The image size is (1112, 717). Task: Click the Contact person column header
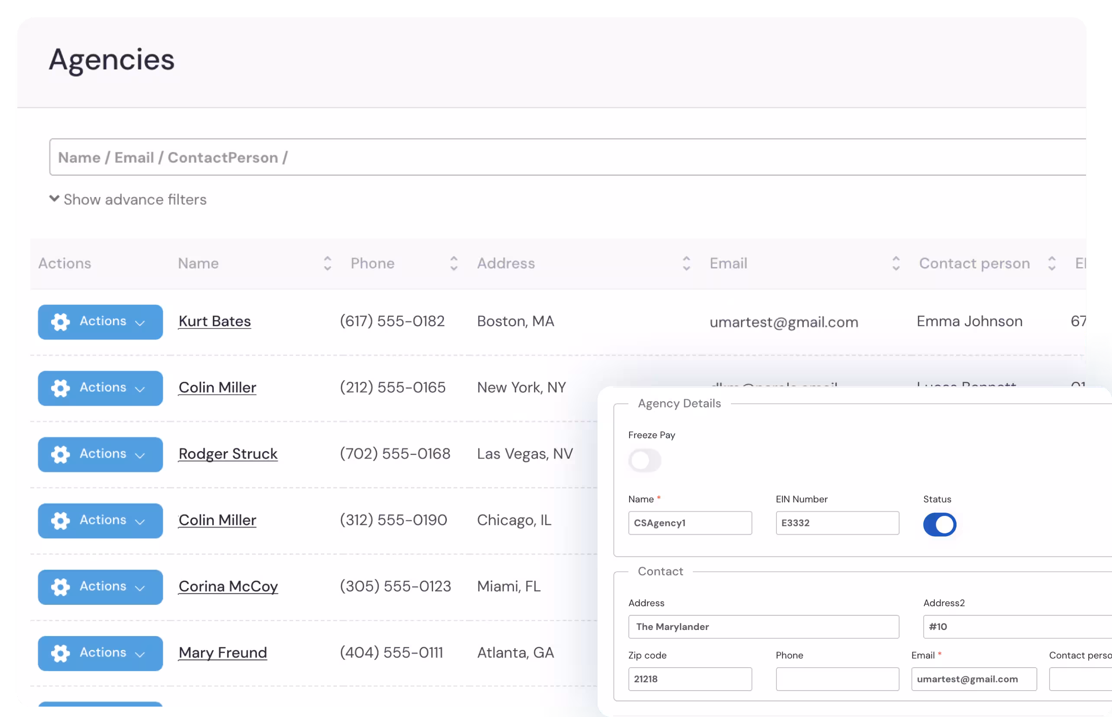(x=974, y=263)
